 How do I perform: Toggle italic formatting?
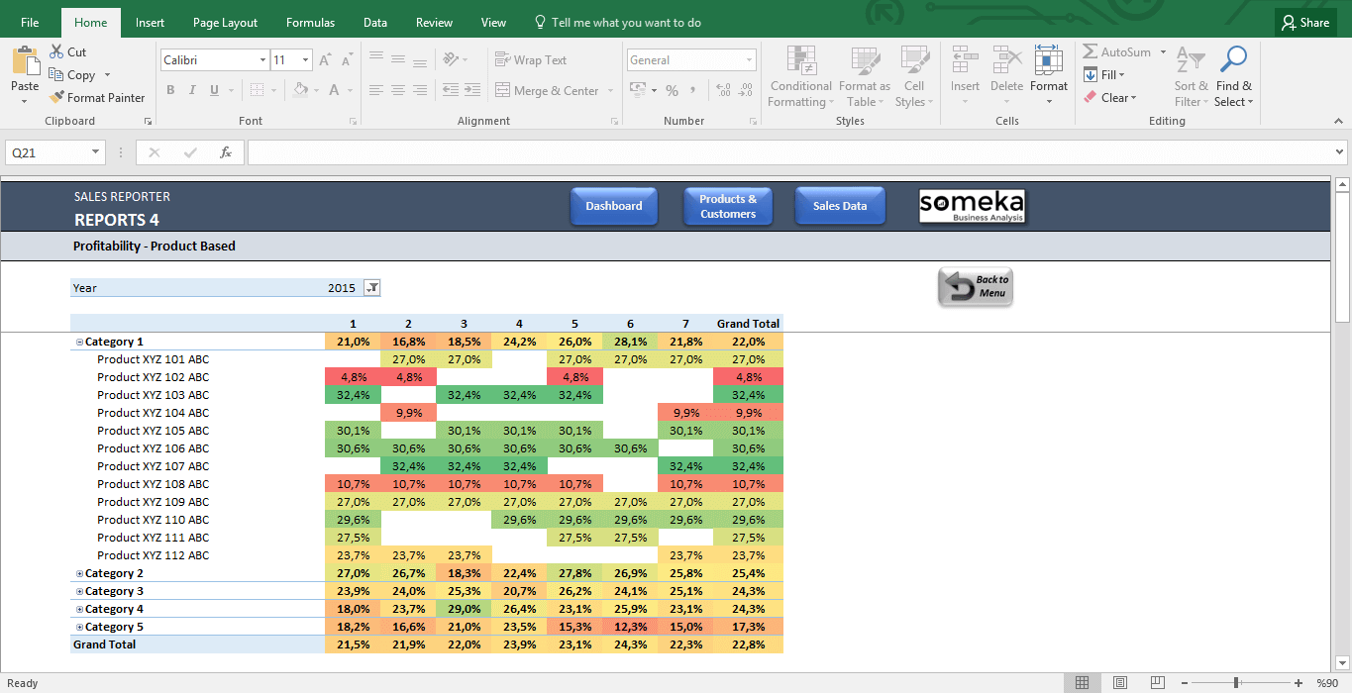[192, 90]
